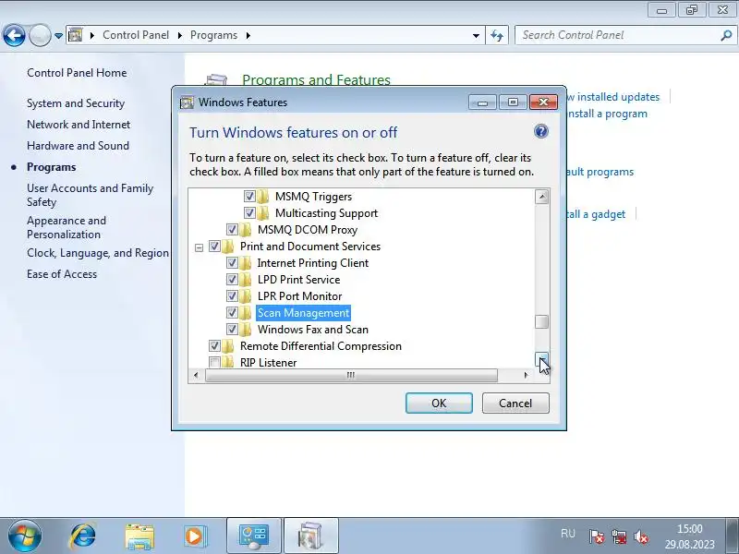The height and width of the screenshot is (554, 739).
Task: Click Remote Differential Compression folder icon
Action: (228, 345)
